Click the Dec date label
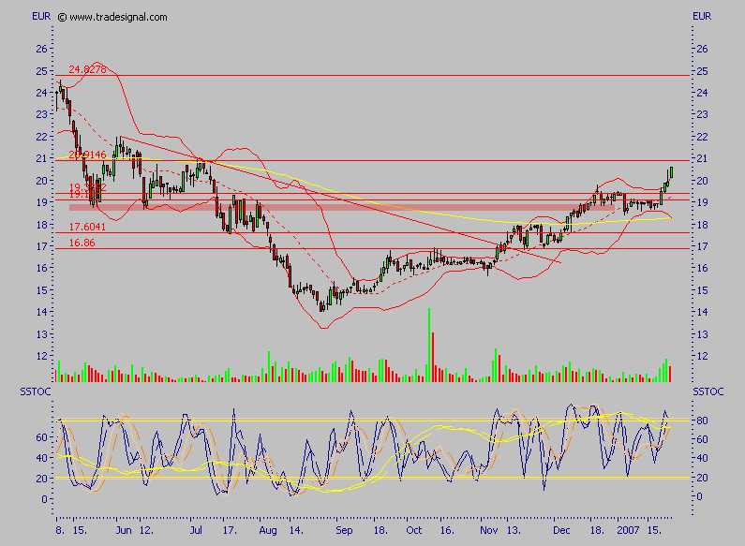 (x=561, y=530)
